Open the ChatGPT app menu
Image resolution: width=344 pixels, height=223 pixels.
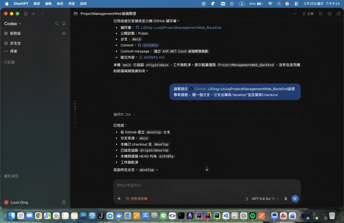click(x=21, y=3)
